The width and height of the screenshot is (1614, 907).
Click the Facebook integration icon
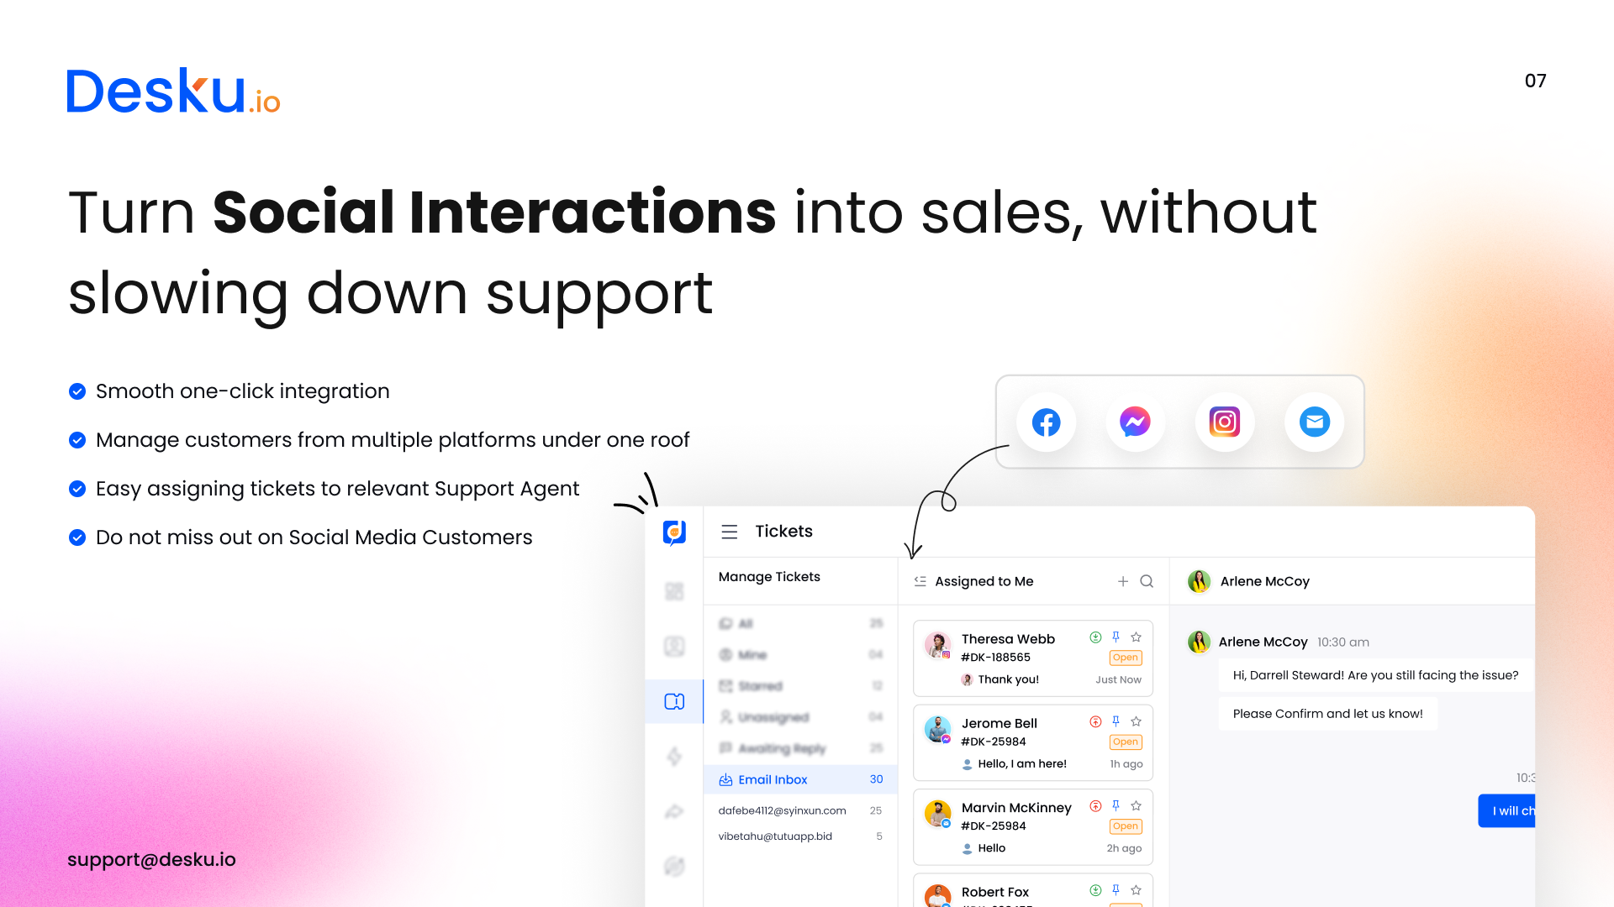[1046, 422]
